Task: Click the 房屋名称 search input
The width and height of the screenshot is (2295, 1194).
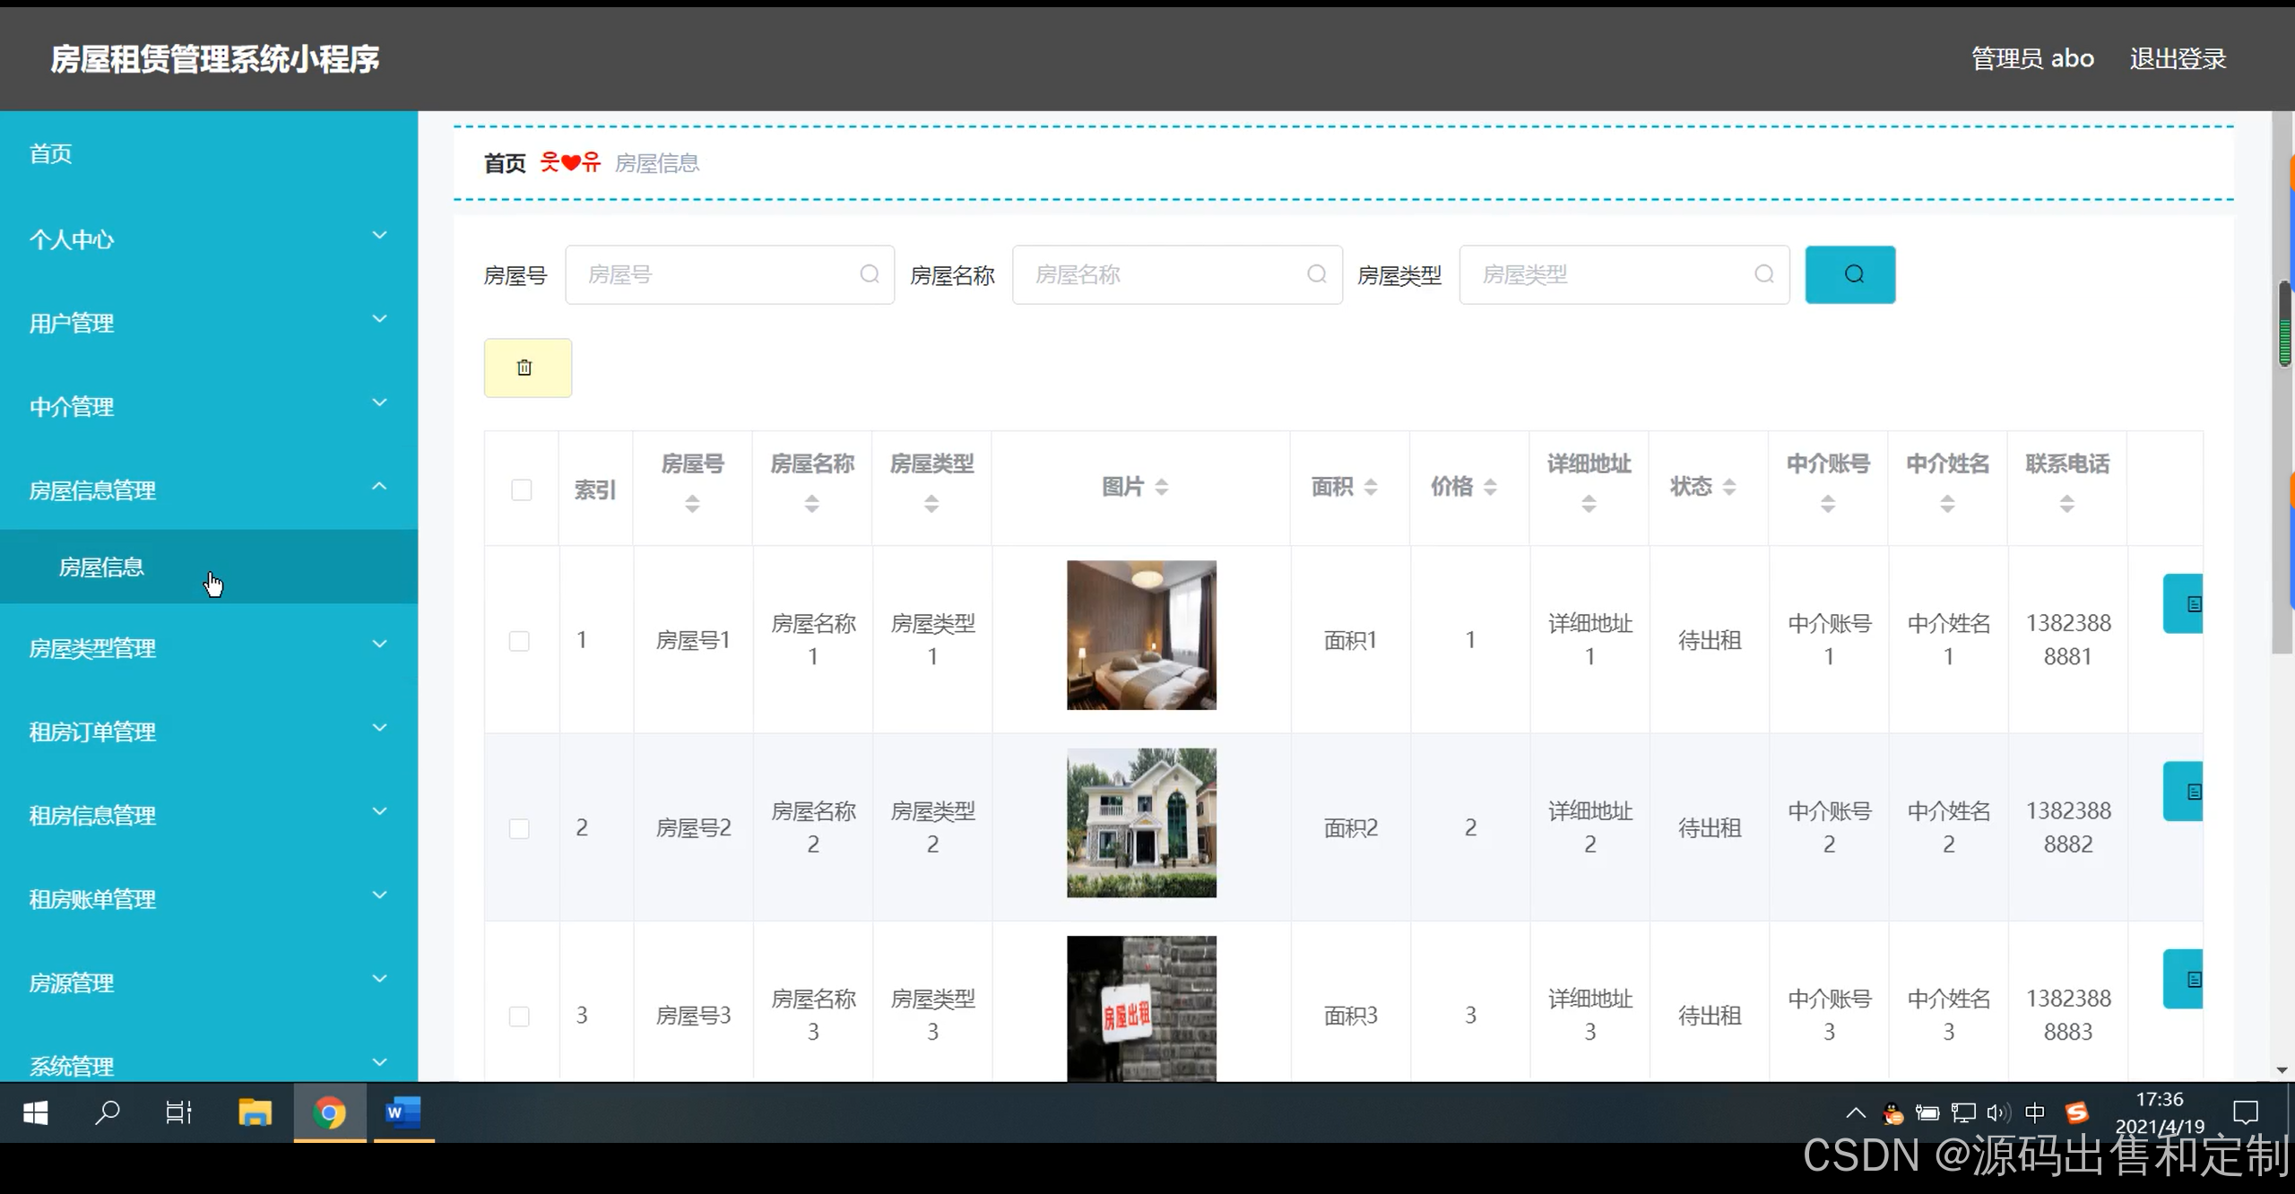Action: pos(1165,274)
